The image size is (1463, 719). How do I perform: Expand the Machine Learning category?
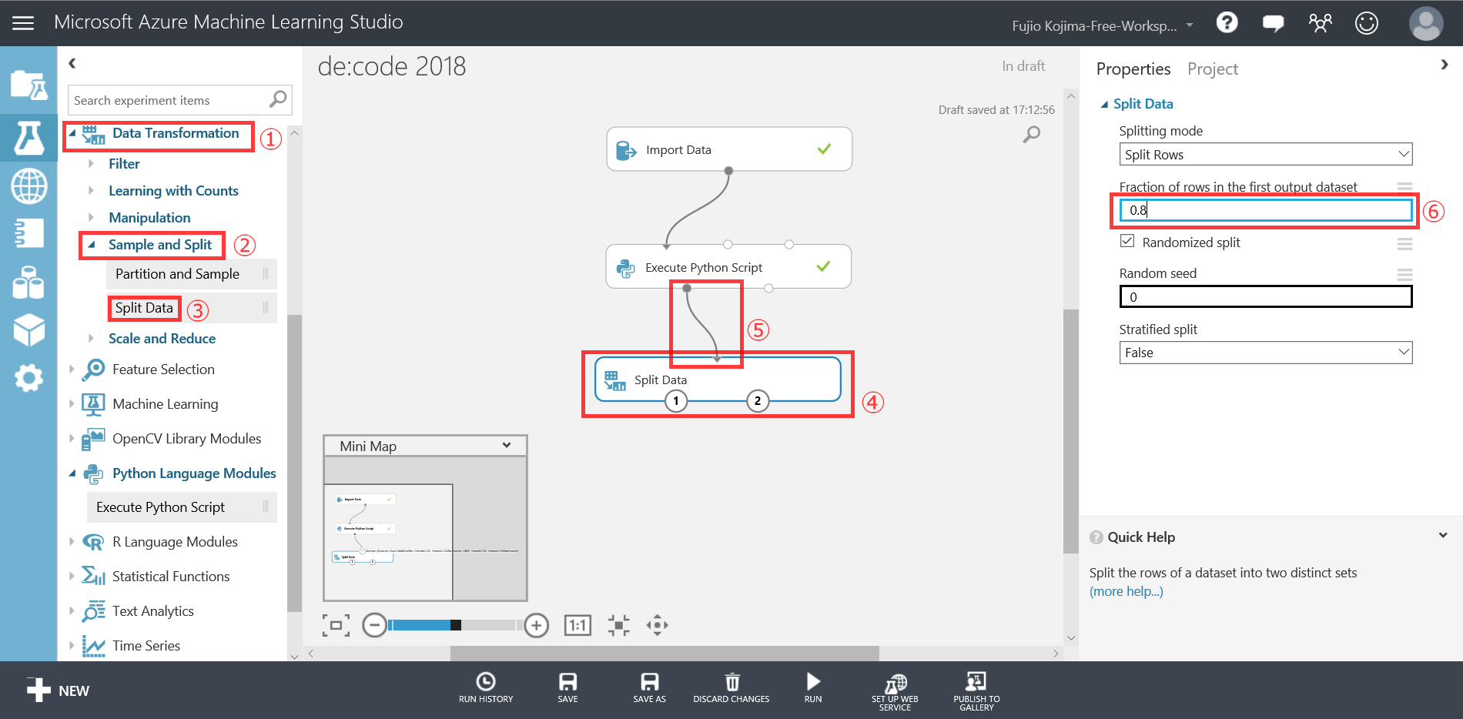[x=72, y=403]
